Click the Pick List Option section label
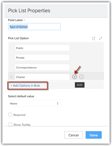Viewport: 112px width, 146px height. [18, 38]
